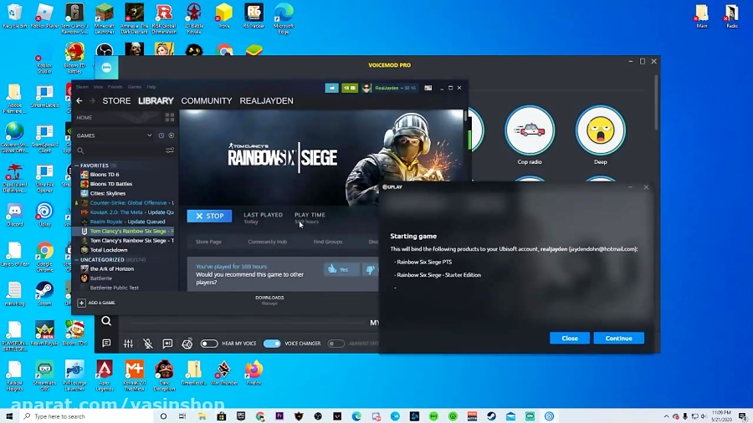The height and width of the screenshot is (423, 753).
Task: Turn off the Voice Changer switch
Action: click(272, 344)
